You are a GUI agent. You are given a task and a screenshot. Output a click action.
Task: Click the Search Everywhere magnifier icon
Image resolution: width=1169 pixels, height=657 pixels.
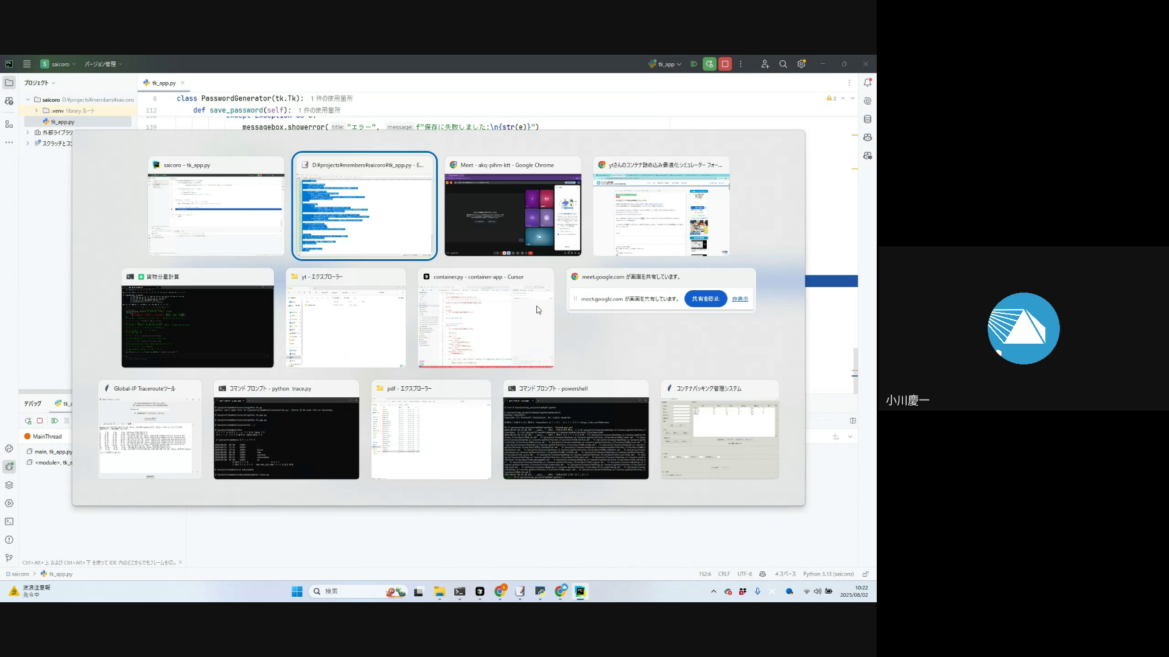click(x=783, y=64)
